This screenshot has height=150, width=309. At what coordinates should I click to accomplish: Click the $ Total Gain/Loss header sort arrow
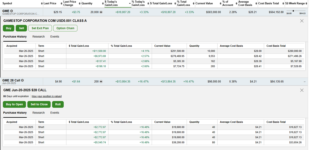pos(175,3)
